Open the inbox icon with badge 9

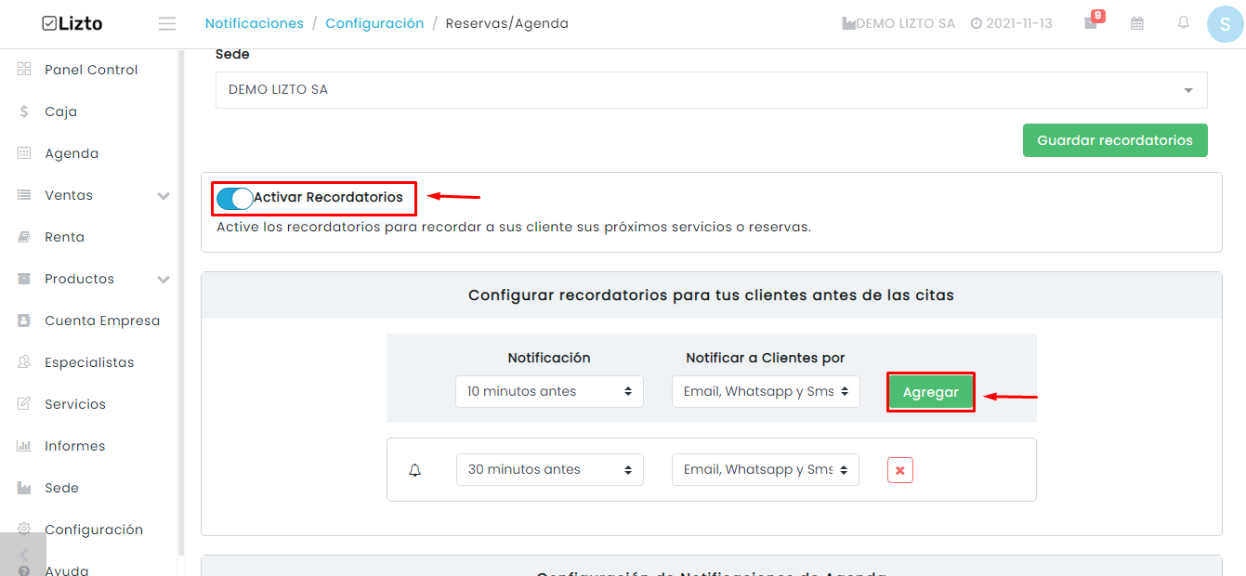[x=1093, y=21]
